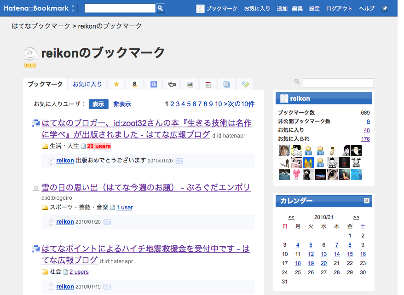The image size is (404, 295).
Task: Click the header search input field
Action: [120, 8]
